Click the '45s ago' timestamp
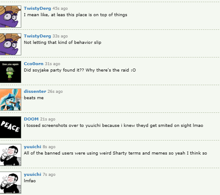Image resolution: width=220 pixels, height=195 pixels. [60, 9]
